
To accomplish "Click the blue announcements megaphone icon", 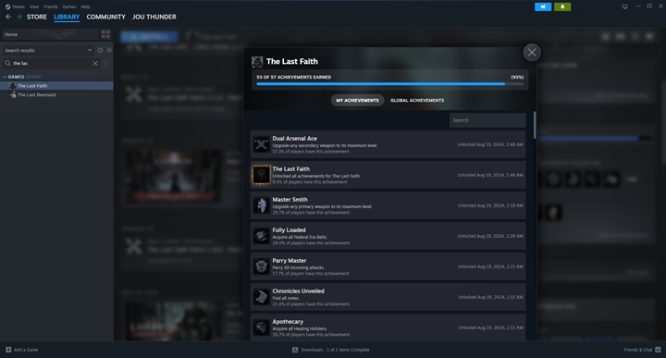I will 543,6.
